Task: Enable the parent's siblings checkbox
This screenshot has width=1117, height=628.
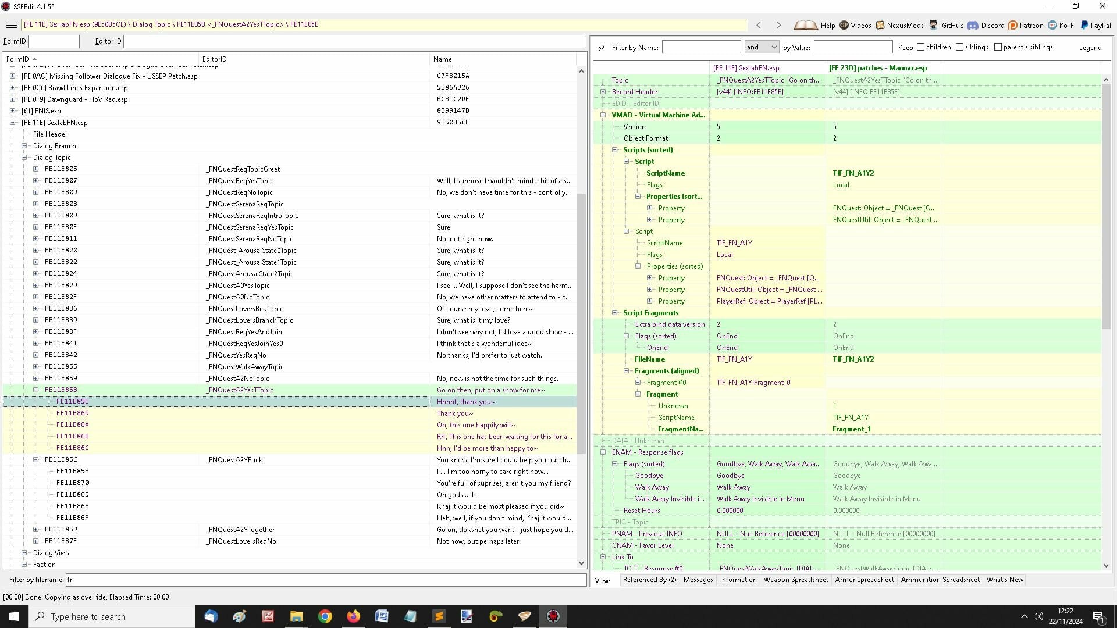Action: [997, 47]
